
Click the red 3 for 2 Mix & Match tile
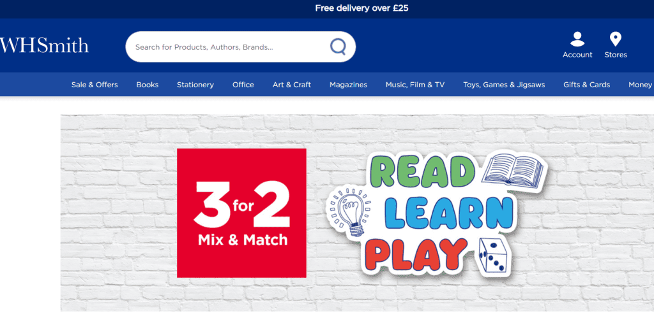click(x=241, y=213)
